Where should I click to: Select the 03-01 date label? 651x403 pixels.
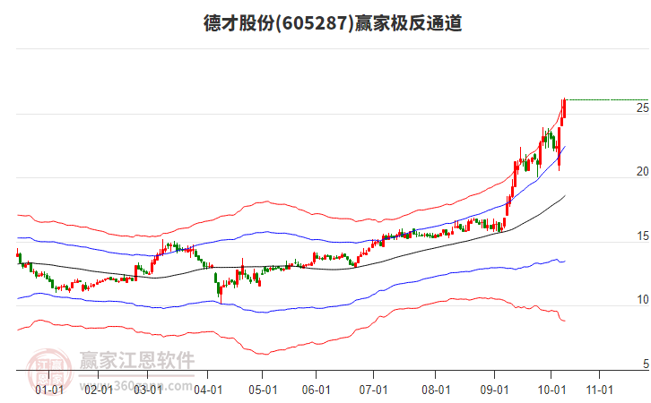pos(148,390)
